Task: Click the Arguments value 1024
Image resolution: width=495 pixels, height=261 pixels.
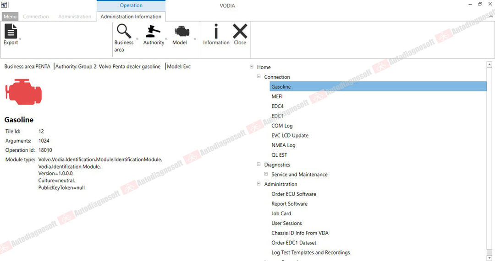Action: tap(44, 141)
